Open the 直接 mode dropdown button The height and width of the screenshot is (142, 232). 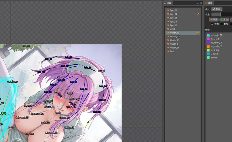pyautogui.click(x=217, y=9)
